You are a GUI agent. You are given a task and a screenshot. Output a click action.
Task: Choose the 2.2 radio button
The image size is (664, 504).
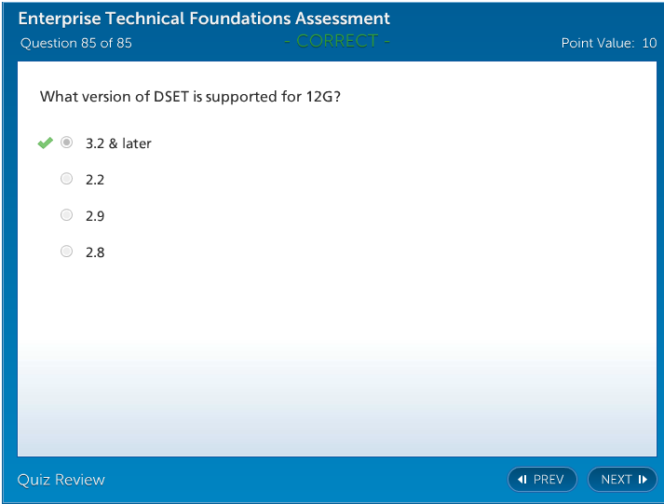[66, 179]
